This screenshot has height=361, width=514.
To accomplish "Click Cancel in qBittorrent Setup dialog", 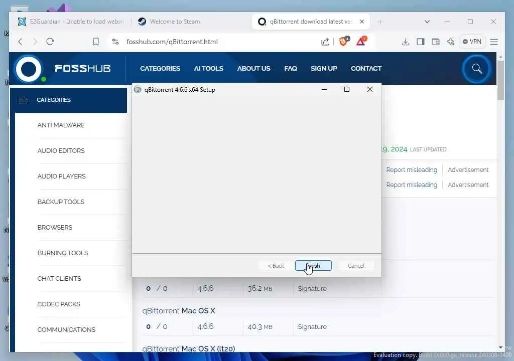I will point(356,266).
